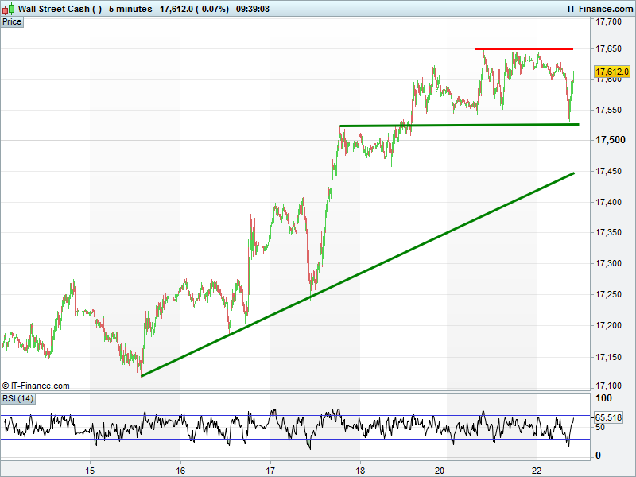Click the 17,650 price axis label
This screenshot has width=636, height=477.
[x=608, y=48]
